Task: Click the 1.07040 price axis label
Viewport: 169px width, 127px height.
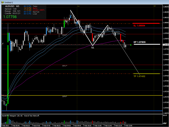Action: point(166,108)
